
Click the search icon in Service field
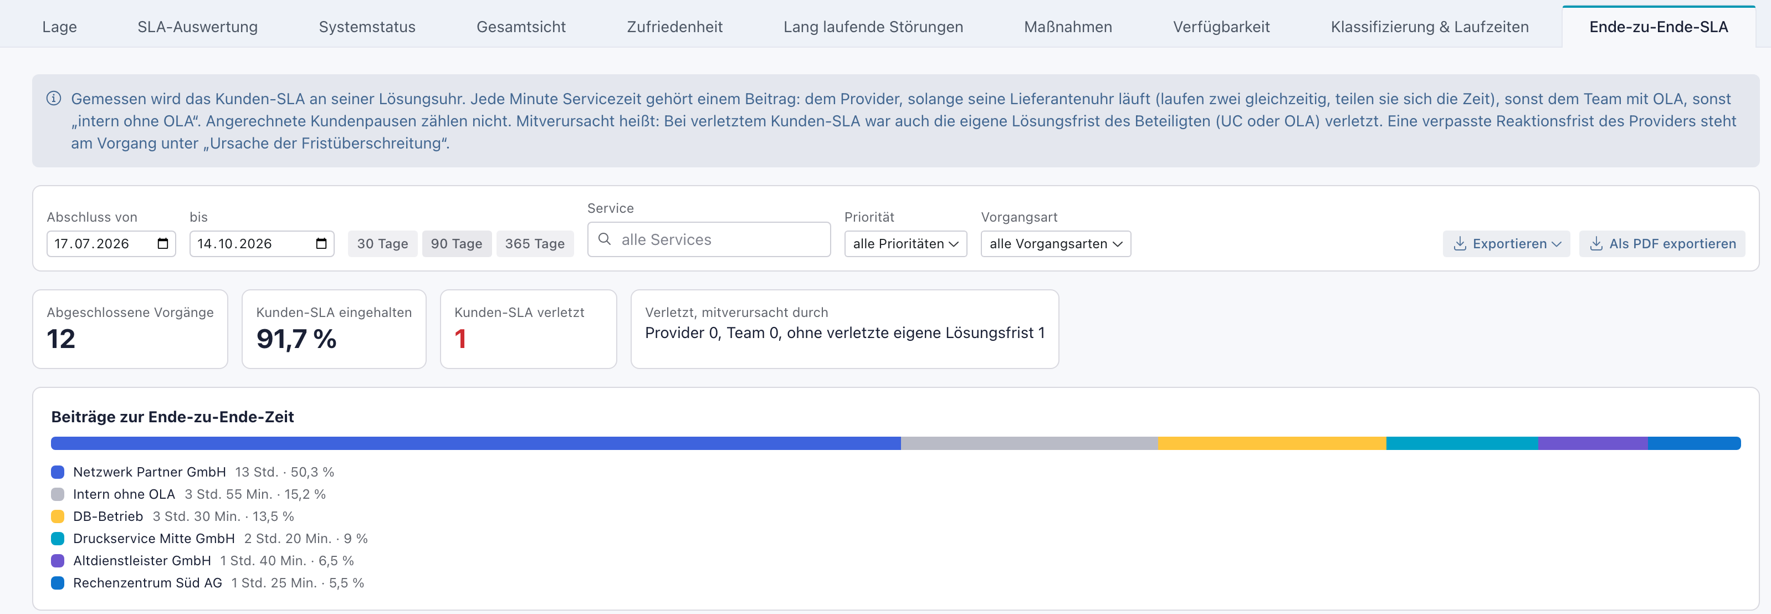pyautogui.click(x=605, y=239)
